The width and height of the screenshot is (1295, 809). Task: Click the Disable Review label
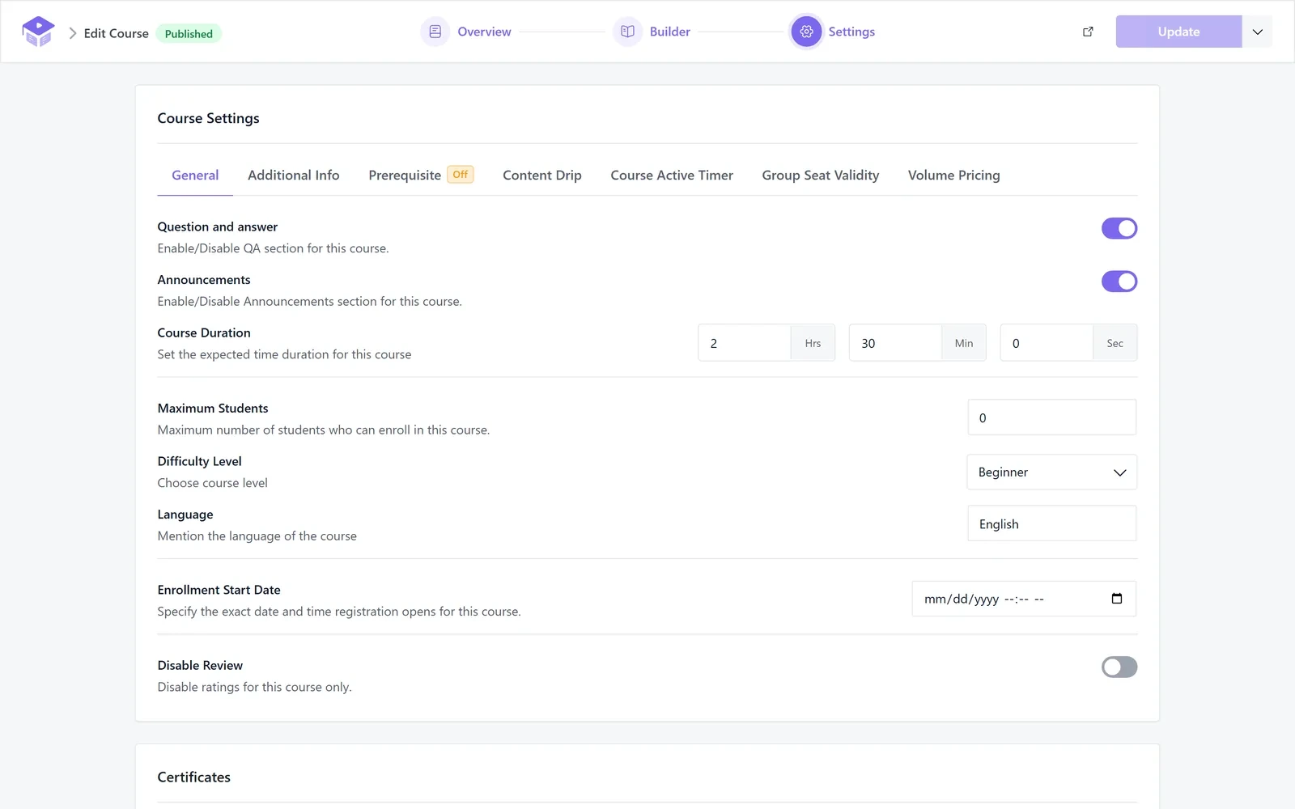pos(200,665)
